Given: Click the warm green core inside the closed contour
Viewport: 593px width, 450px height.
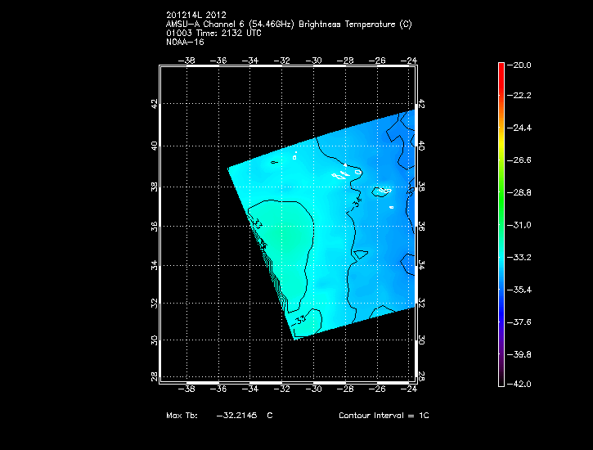Looking at the screenshot, I should pyautogui.click(x=285, y=237).
